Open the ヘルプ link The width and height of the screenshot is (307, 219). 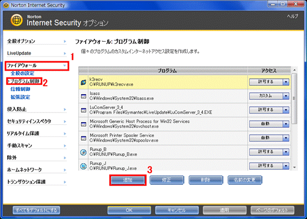[x=293, y=16]
